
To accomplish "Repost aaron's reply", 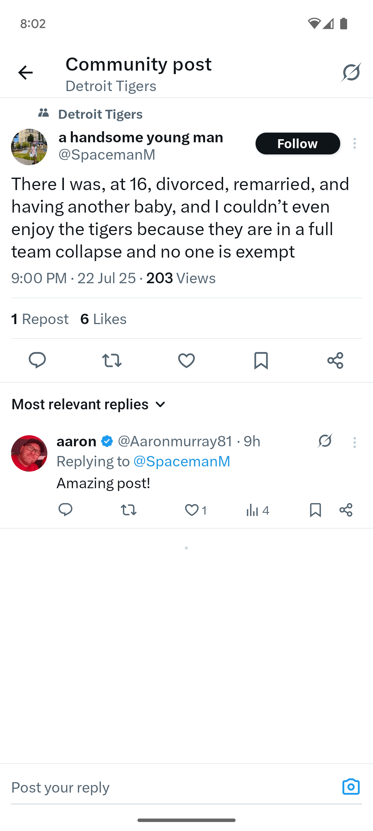I will (128, 510).
